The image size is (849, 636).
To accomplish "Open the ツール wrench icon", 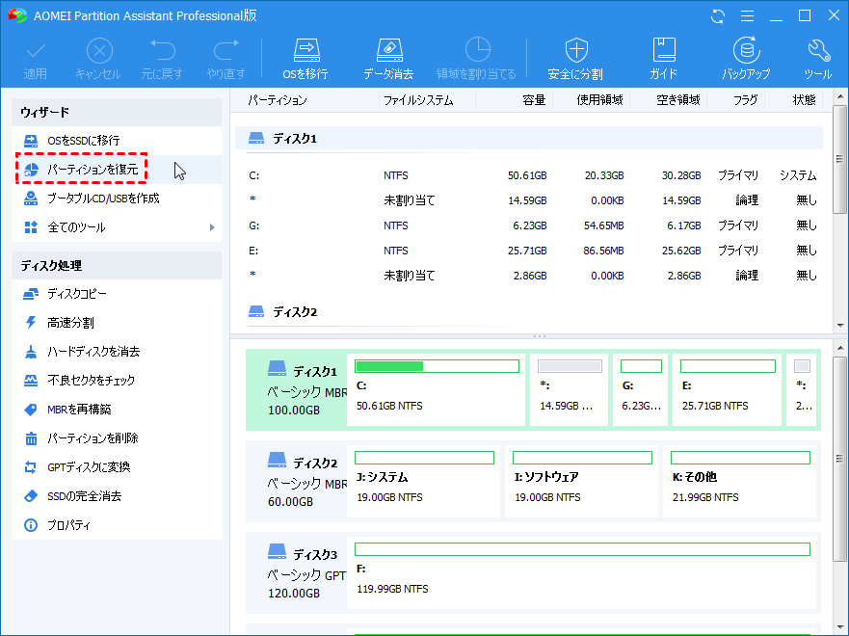I will pos(817,58).
